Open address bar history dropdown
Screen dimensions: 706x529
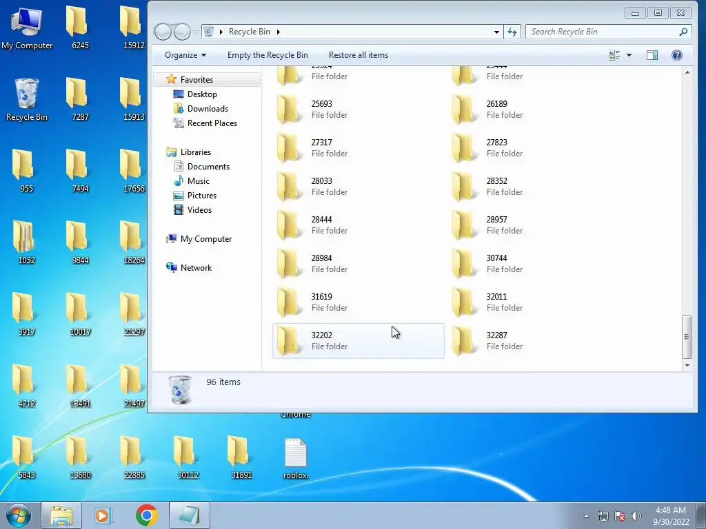496,32
